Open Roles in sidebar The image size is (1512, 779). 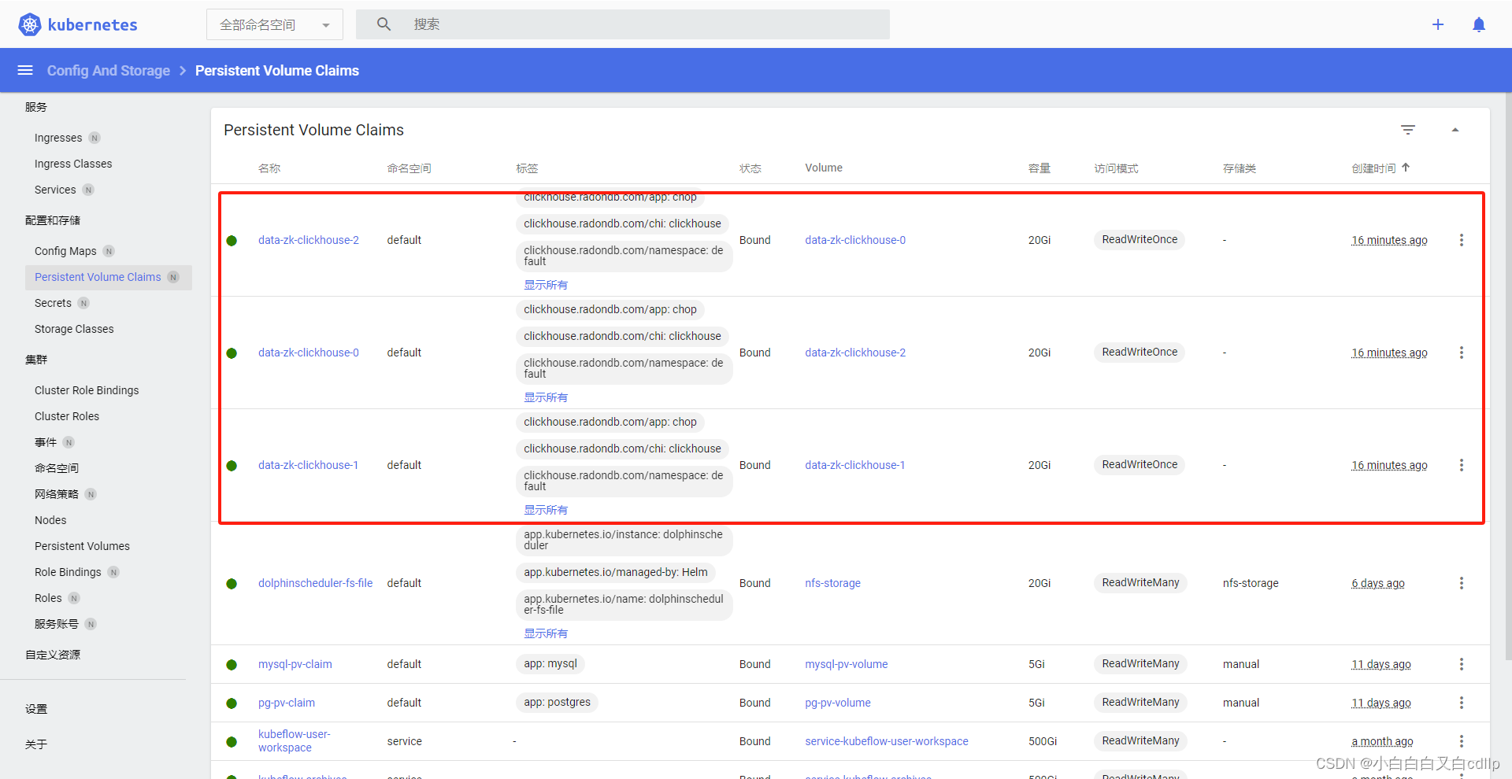tap(48, 598)
